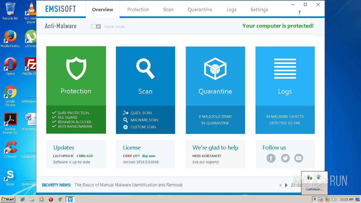This screenshot has width=361, height=203.
Task: Click the Anti-Ransomware status item
Action: tap(72, 126)
